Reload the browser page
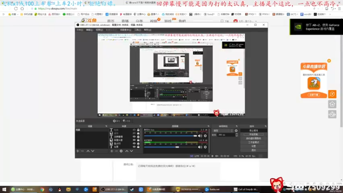343x193 pixels. (x=16, y=9)
